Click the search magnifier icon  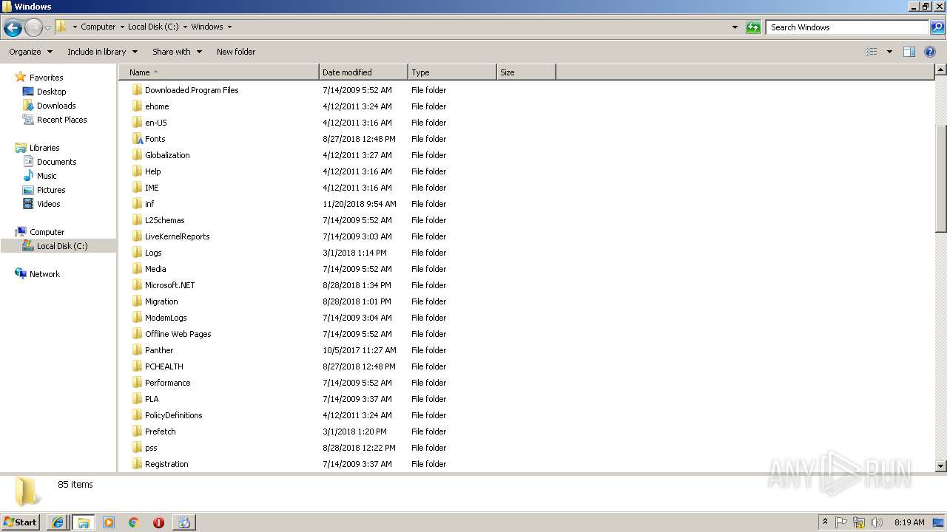point(937,27)
